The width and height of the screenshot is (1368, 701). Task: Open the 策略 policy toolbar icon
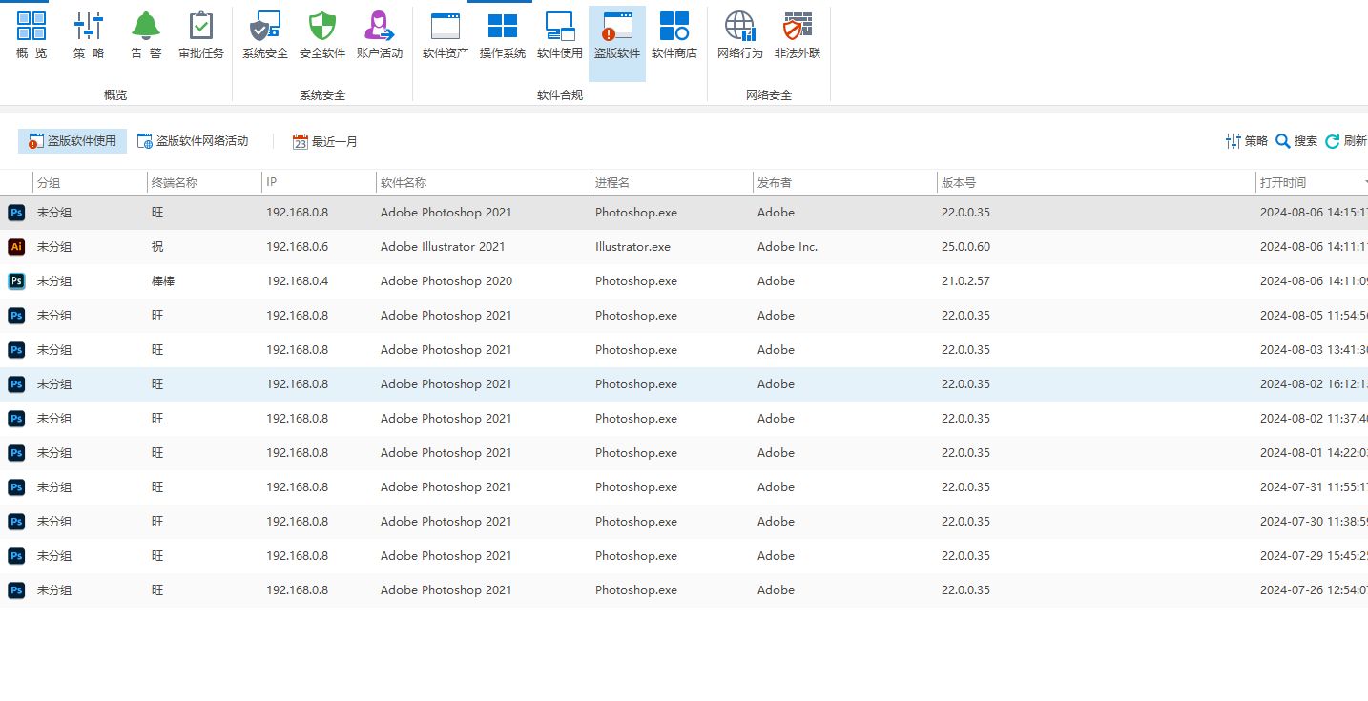(89, 36)
